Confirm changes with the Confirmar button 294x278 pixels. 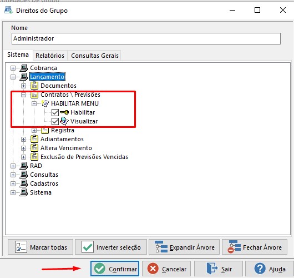(115, 269)
